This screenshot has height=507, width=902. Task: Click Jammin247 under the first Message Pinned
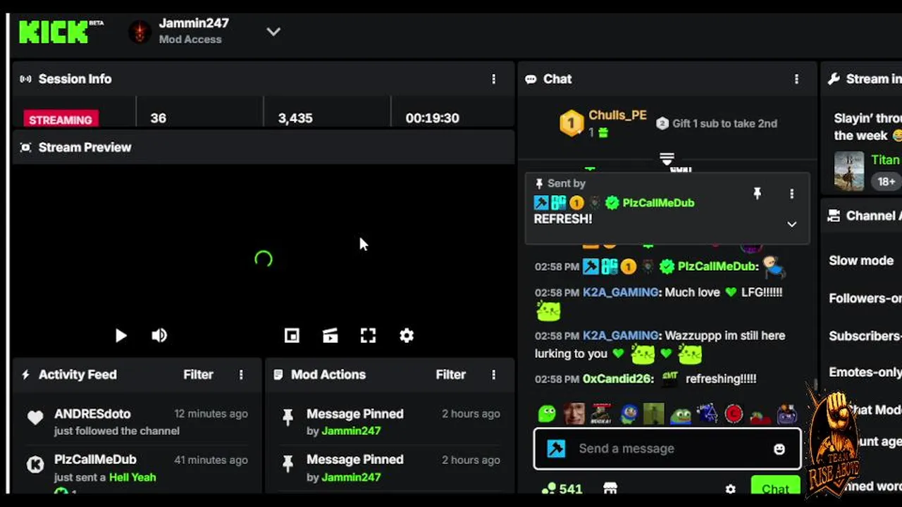tap(351, 431)
